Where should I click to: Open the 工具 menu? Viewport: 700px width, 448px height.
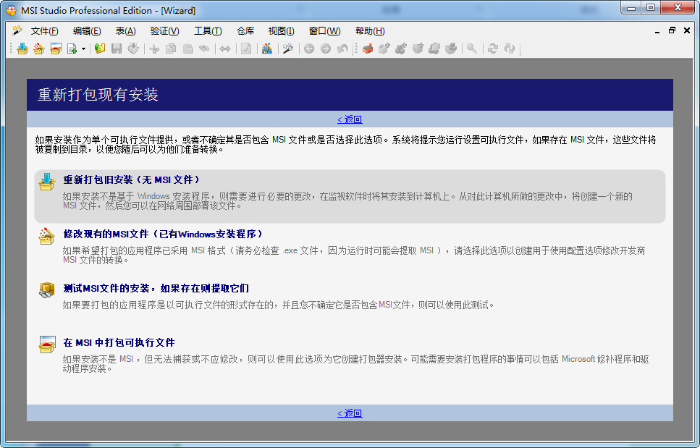click(207, 30)
